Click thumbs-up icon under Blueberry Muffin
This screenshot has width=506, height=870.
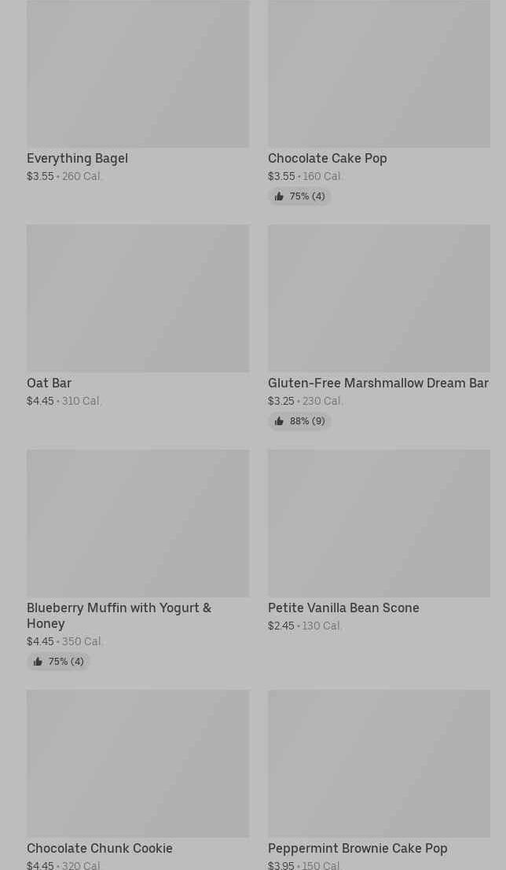(38, 662)
